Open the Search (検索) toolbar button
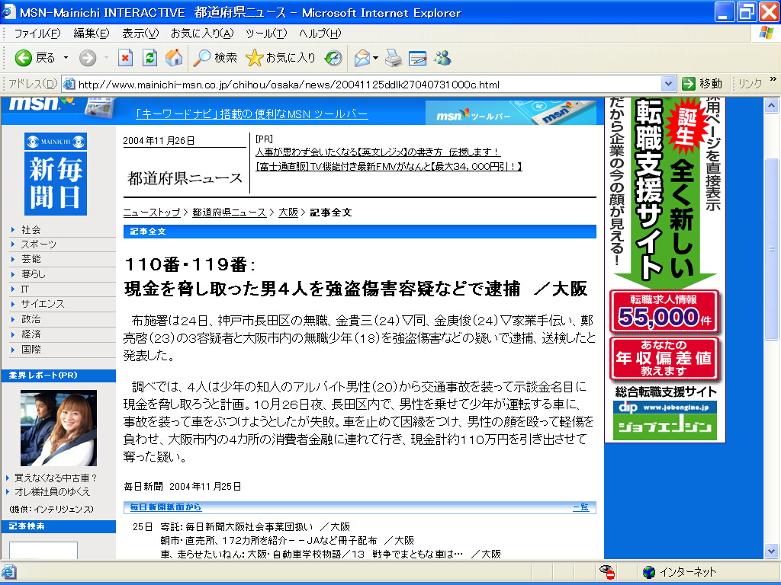This screenshot has height=585, width=781. [215, 58]
